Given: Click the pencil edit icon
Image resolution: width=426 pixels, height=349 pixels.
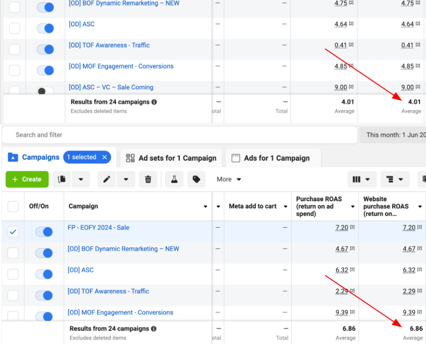Looking at the screenshot, I should (107, 179).
